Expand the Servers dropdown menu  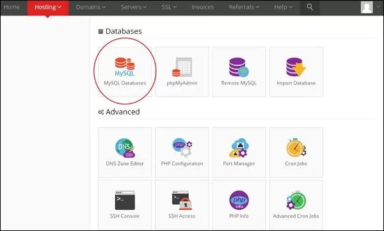tap(134, 7)
